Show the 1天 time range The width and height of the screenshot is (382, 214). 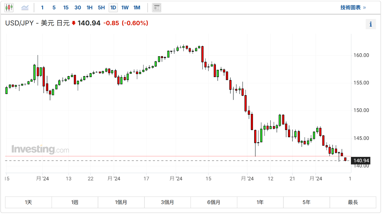point(28,202)
